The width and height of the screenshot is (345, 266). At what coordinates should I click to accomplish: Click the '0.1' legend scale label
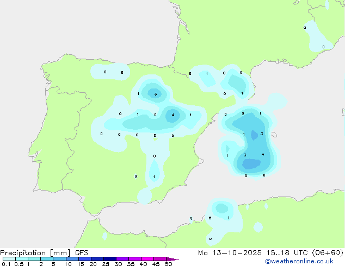(x=6, y=264)
